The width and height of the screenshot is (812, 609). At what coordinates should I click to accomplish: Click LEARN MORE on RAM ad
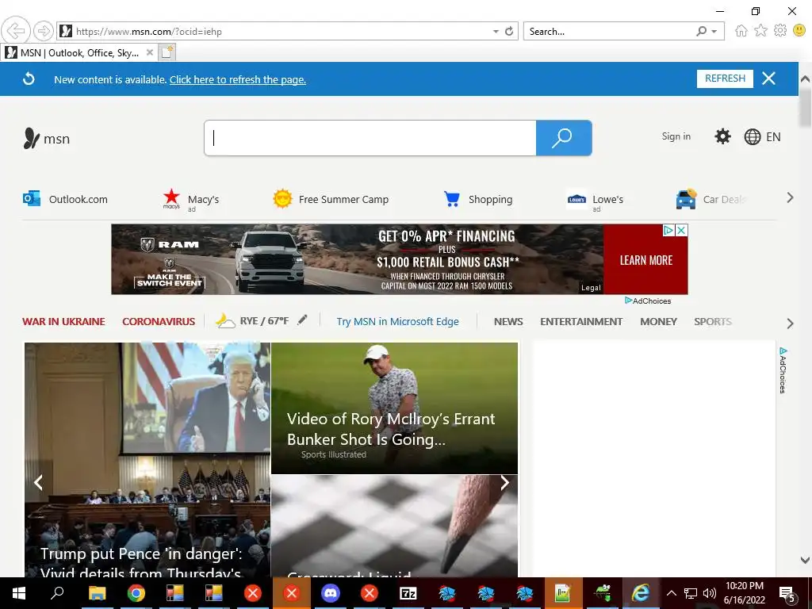tap(645, 260)
